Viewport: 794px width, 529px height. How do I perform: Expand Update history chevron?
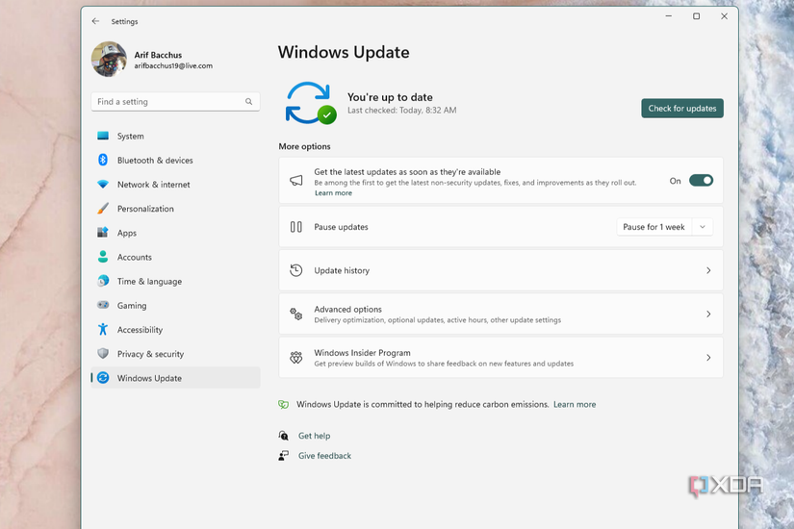pos(708,270)
